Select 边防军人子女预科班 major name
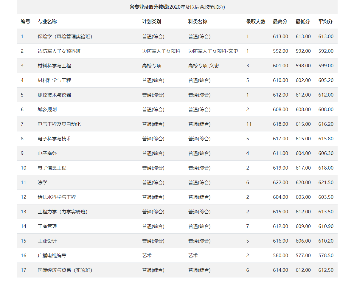The width and height of the screenshot is (354, 281). point(59,51)
